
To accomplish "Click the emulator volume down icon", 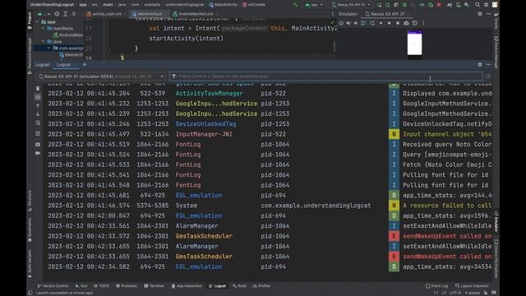I will point(356,23).
